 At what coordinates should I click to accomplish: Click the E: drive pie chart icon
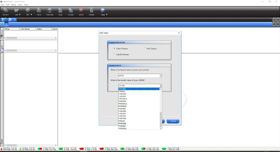pos(81,149)
